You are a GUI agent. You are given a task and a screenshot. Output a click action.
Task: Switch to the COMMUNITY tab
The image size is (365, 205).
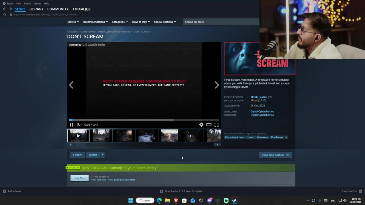pyautogui.click(x=58, y=9)
